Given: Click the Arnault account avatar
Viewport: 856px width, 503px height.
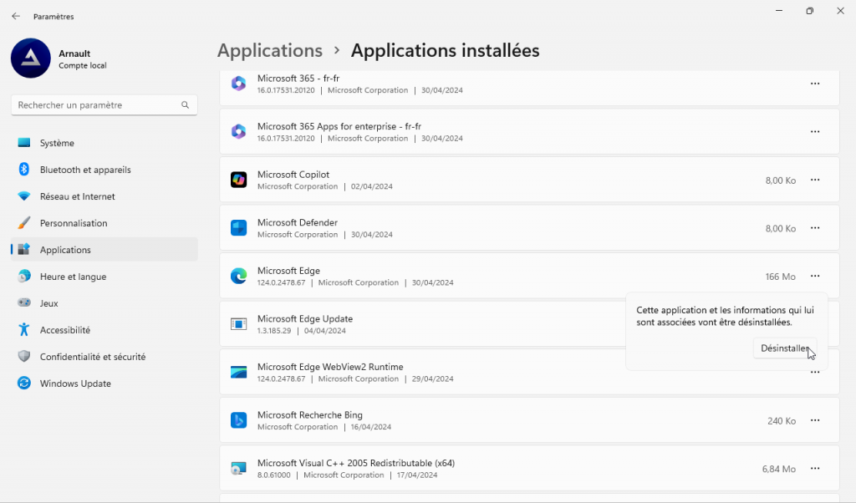Looking at the screenshot, I should 31,58.
